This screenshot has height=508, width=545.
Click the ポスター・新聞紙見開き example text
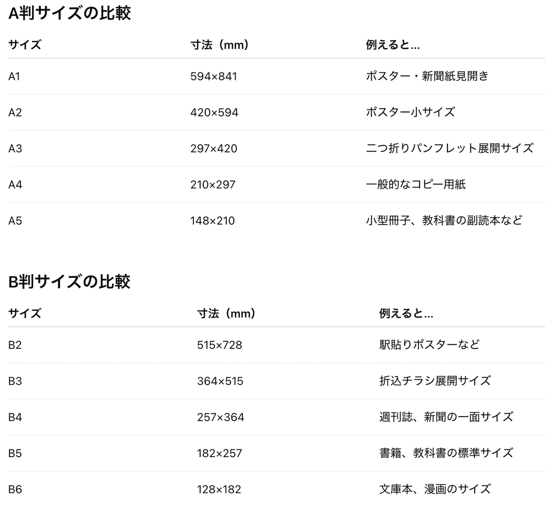[x=427, y=76]
